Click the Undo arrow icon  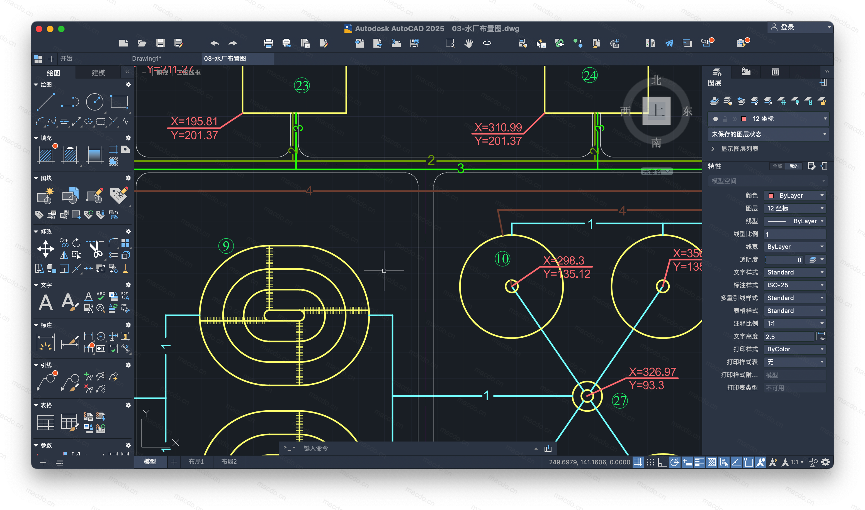[215, 43]
